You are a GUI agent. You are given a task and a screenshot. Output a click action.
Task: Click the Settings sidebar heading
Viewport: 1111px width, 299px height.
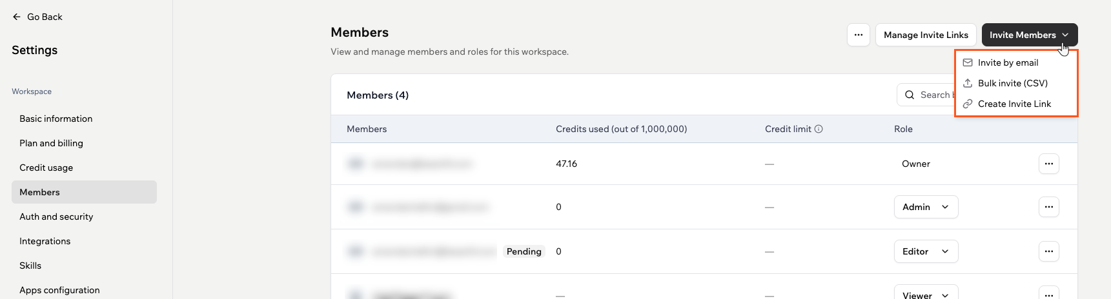tap(35, 50)
